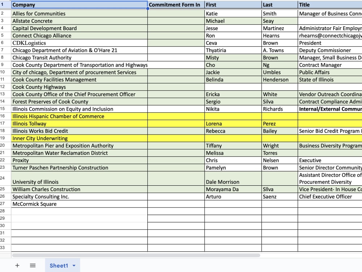Select last name Seay cell
Screen dimensions: 362x272
pyautogui.click(x=280, y=21)
